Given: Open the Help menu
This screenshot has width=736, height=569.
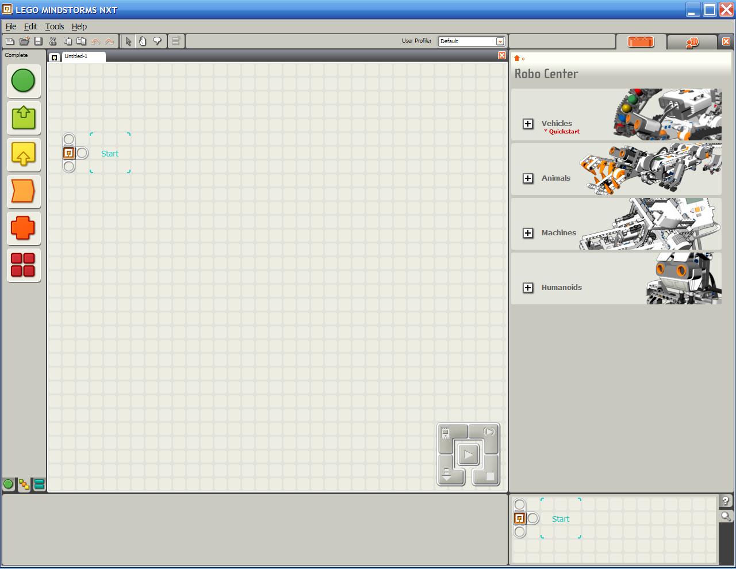Looking at the screenshot, I should click(79, 26).
